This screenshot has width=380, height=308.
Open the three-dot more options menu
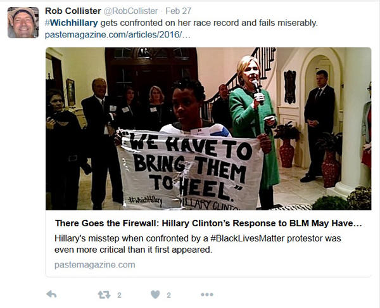[207, 295]
